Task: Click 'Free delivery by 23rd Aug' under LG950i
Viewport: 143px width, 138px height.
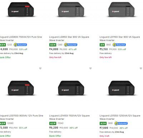Action: coord(61,53)
